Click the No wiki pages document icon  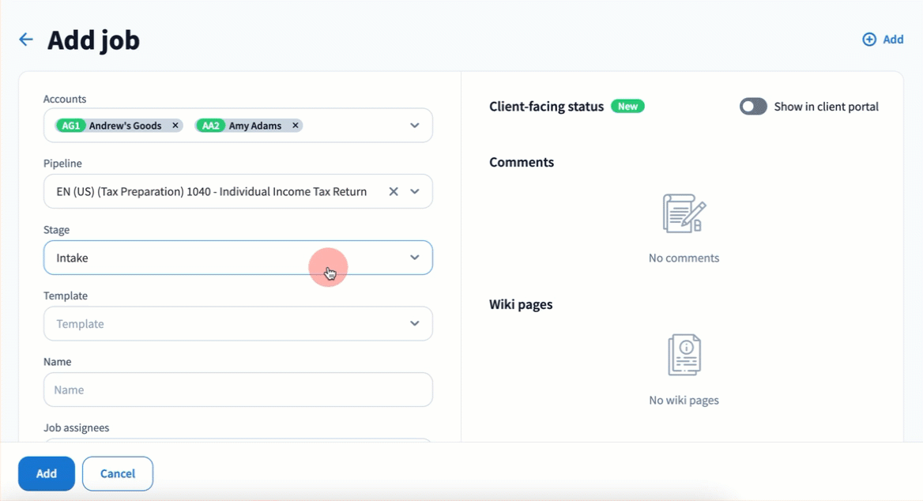coord(684,355)
